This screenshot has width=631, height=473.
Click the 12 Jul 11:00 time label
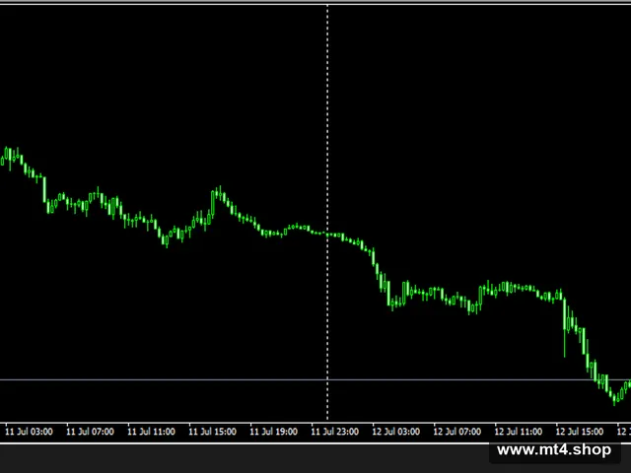[x=518, y=432]
